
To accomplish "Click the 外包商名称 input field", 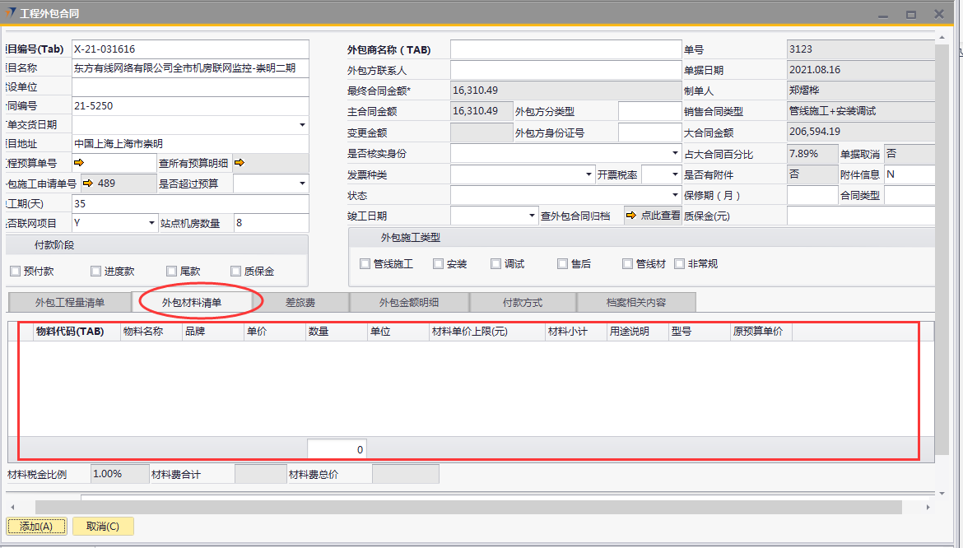I will click(x=565, y=49).
